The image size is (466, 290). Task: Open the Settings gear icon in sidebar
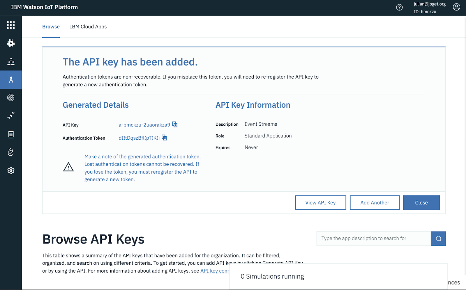pyautogui.click(x=11, y=170)
